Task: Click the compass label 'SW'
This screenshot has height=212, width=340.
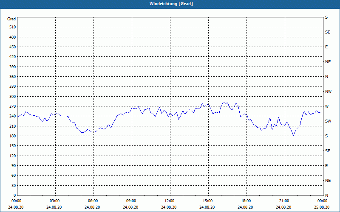Action: pos(328,121)
